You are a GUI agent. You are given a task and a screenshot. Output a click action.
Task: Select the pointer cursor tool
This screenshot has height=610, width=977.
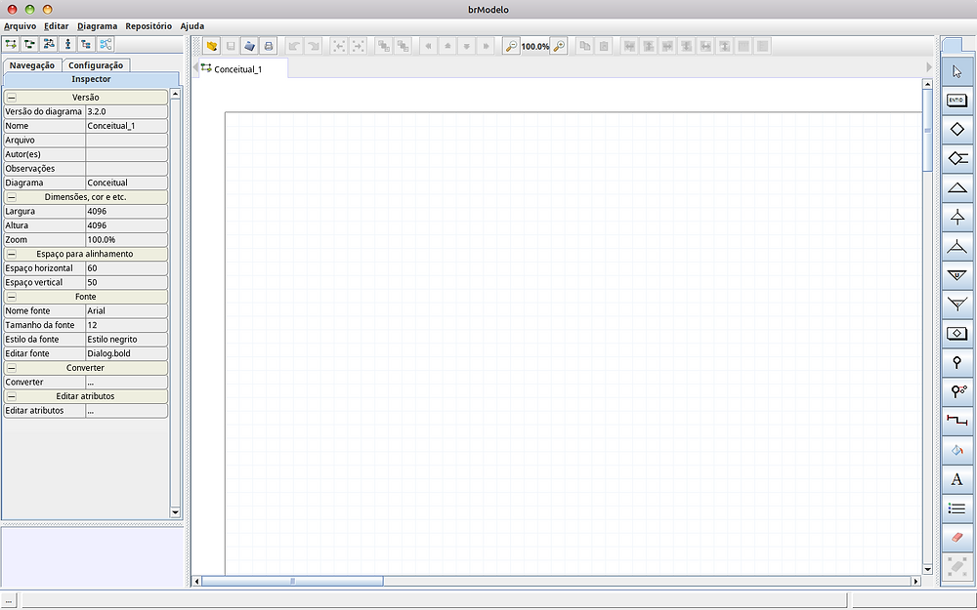[956, 71]
